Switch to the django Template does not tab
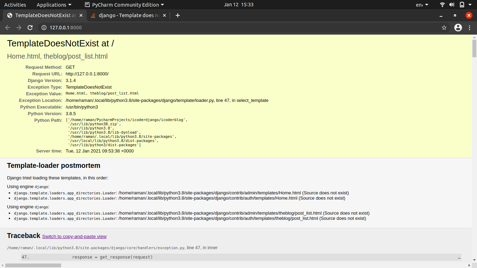 (x=129, y=15)
